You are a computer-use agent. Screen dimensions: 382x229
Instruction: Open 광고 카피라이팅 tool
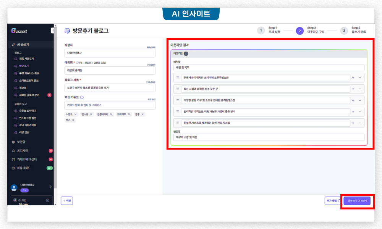[x=28, y=125]
